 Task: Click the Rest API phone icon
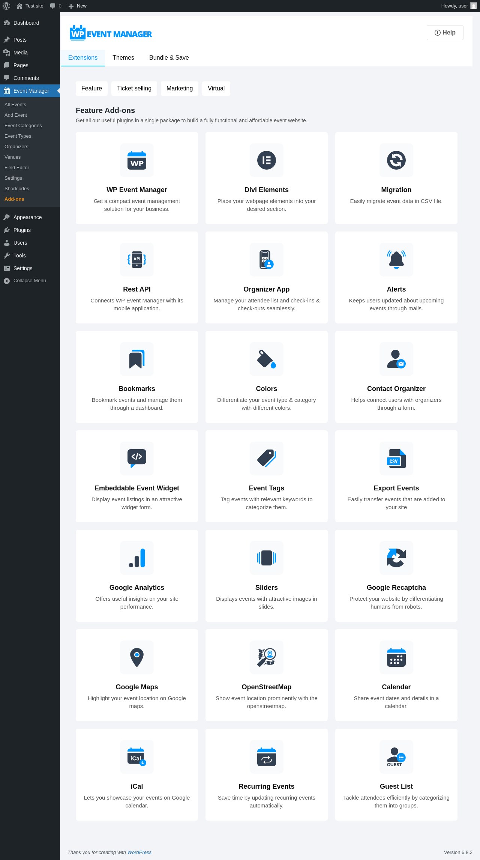click(137, 260)
